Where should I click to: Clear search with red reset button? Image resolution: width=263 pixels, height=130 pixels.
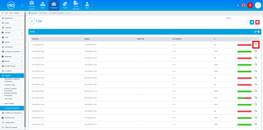tap(257, 22)
